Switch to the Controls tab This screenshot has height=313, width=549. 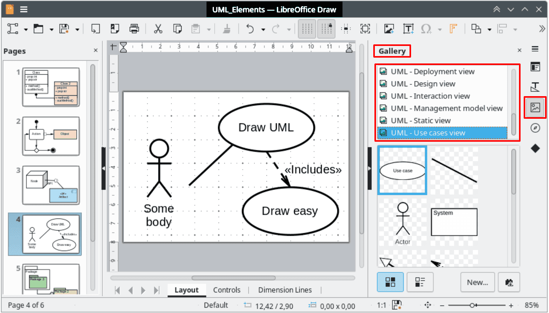[x=227, y=290]
